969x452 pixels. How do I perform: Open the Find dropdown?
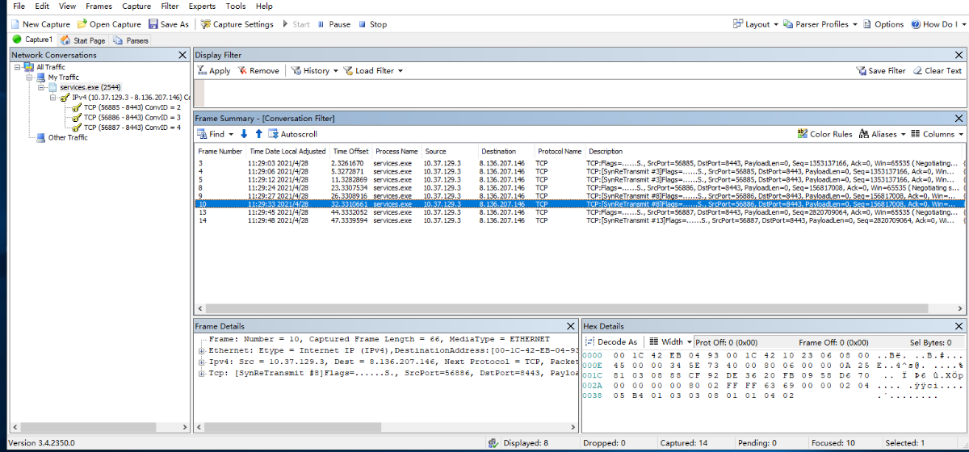click(x=216, y=134)
